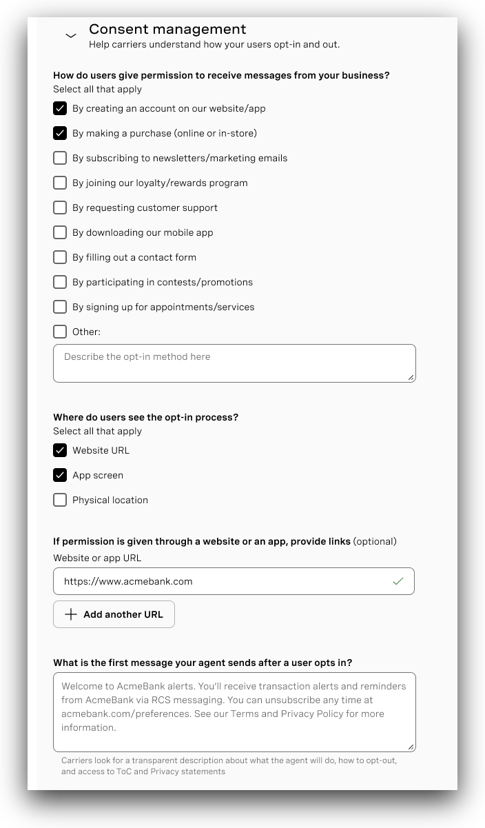Click the resize grip of the first message textarea
The image size is (485, 828).
(x=411, y=747)
